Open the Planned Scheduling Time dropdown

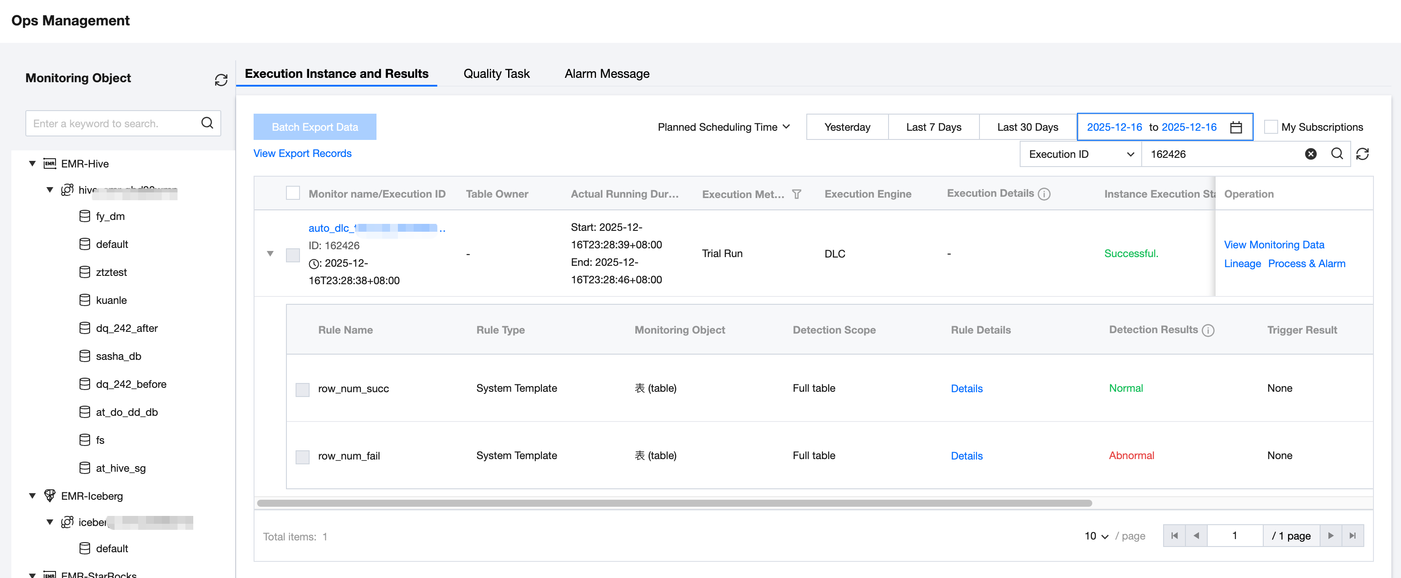(x=723, y=127)
